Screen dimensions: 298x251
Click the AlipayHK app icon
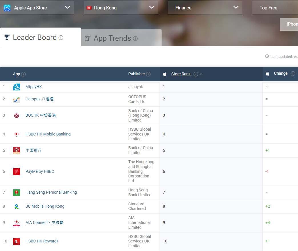(x=17, y=87)
